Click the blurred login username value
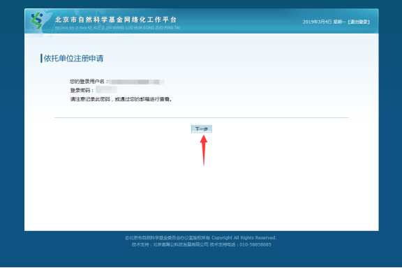 point(136,82)
